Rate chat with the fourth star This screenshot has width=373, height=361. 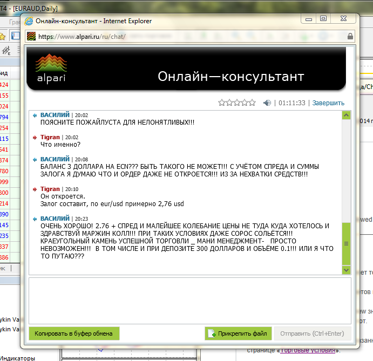245,103
